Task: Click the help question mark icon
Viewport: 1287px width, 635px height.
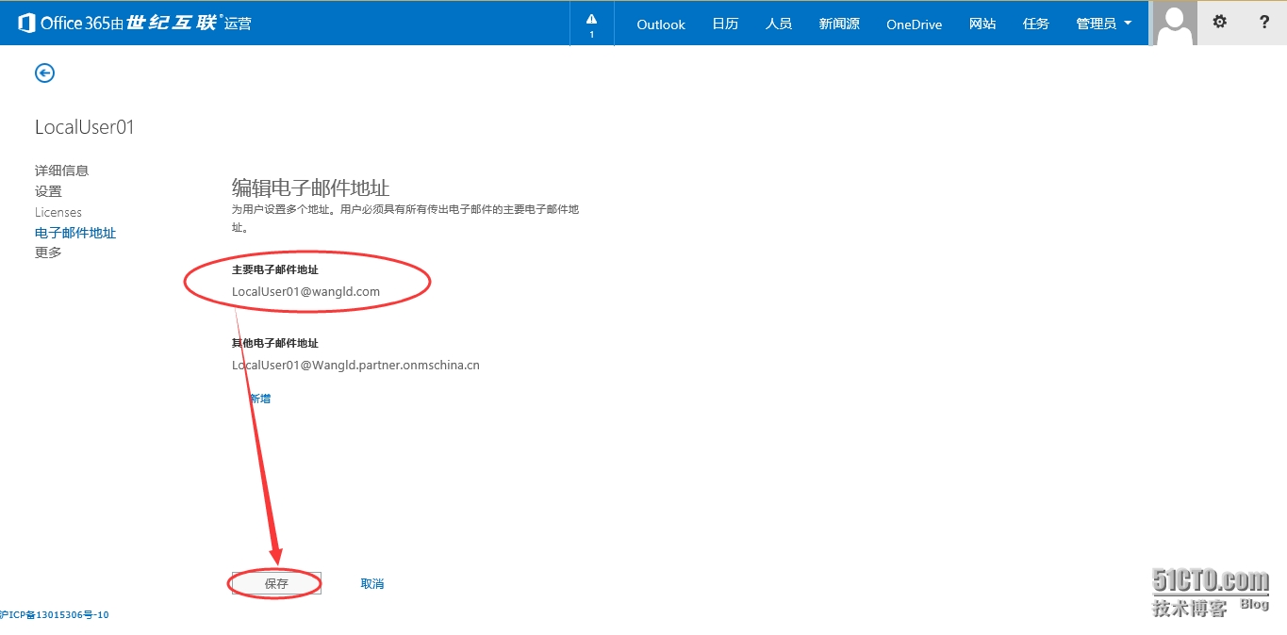Action: [x=1264, y=23]
